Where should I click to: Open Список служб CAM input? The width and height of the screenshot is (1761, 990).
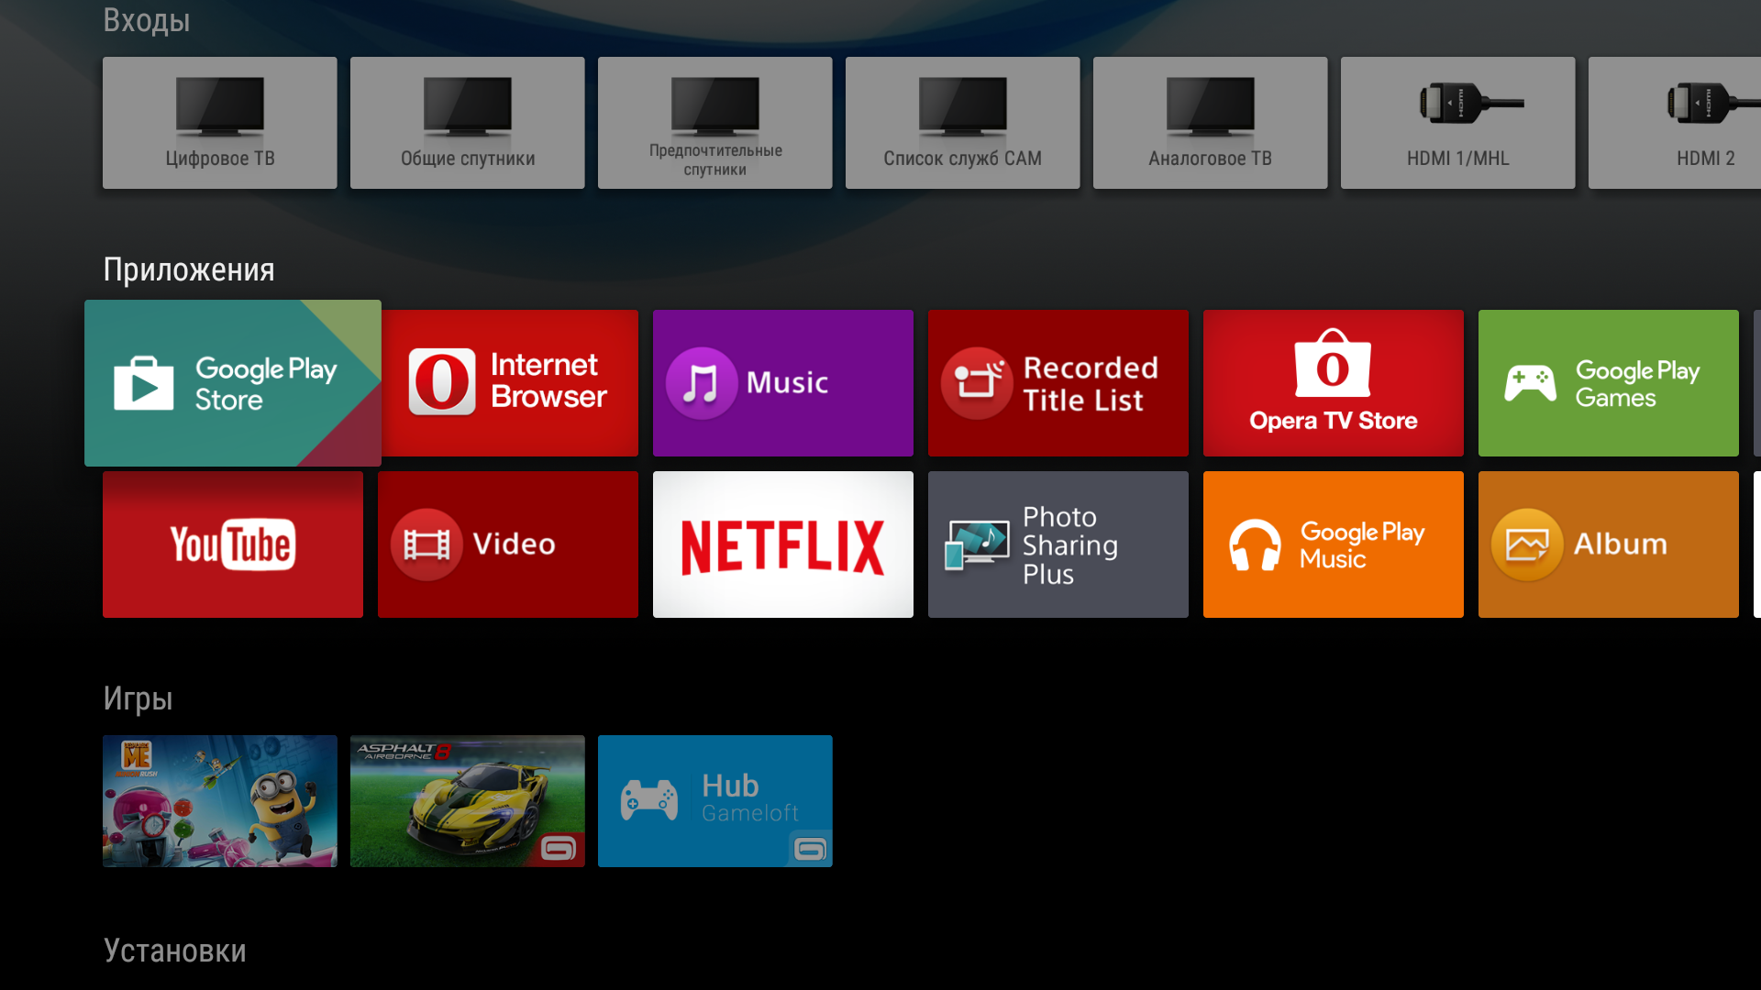(963, 123)
